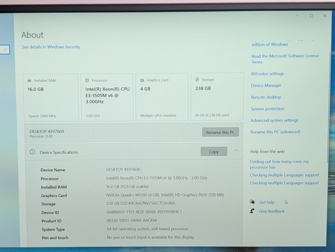Click the Give feedback person icon
The width and height of the screenshot is (335, 252).
coord(252,211)
